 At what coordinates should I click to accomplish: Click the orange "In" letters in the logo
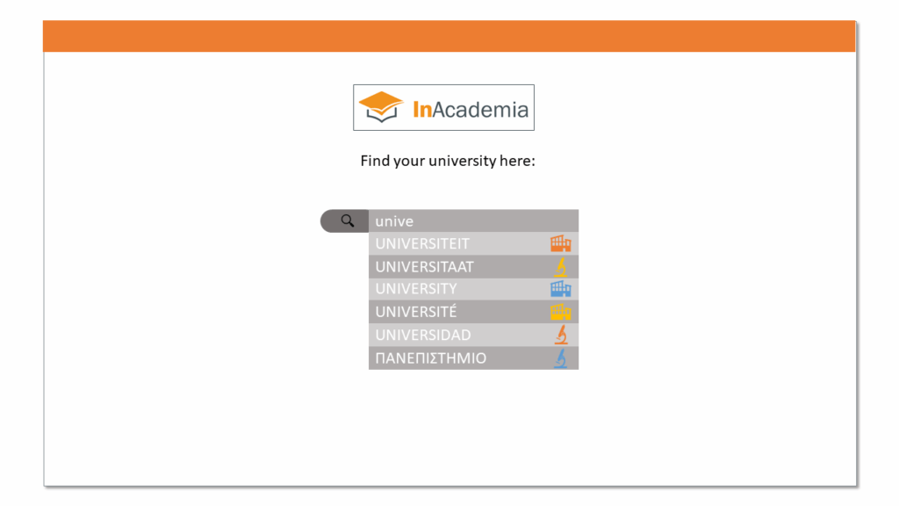point(421,110)
